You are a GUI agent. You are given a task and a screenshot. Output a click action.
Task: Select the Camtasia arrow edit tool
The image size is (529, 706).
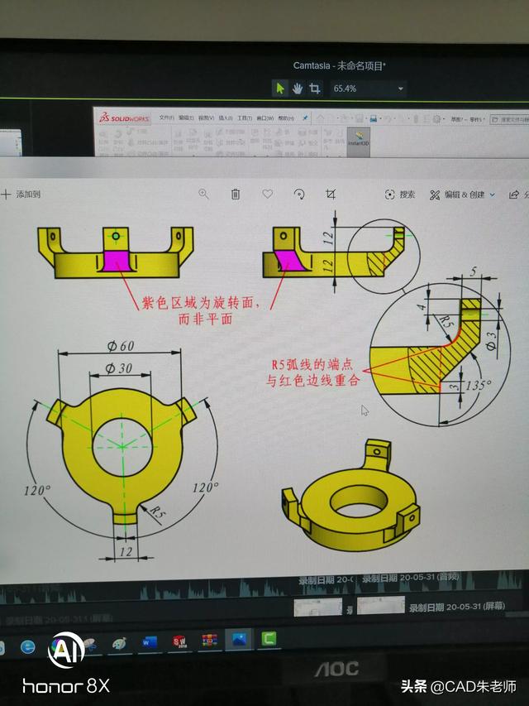click(280, 88)
